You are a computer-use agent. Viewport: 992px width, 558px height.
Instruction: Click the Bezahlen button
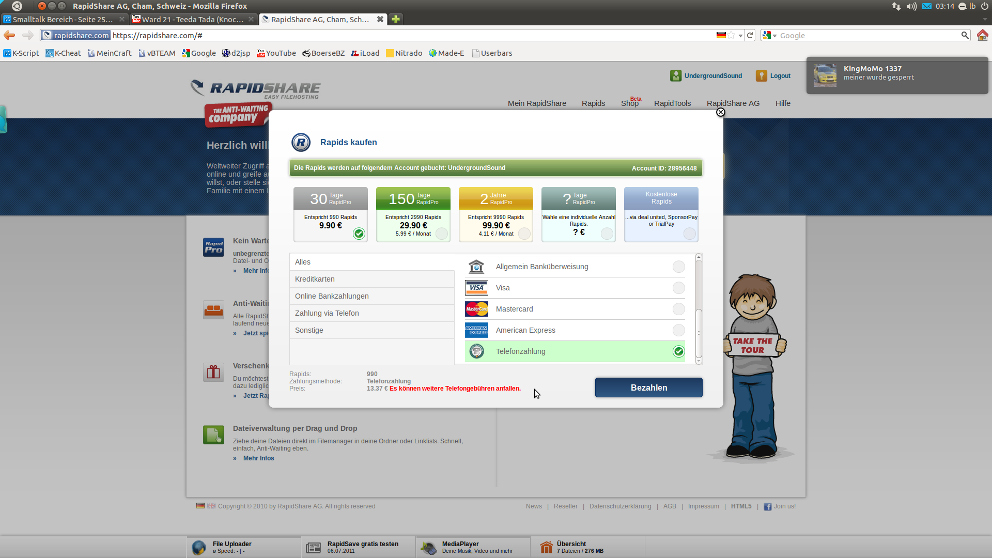click(x=649, y=388)
